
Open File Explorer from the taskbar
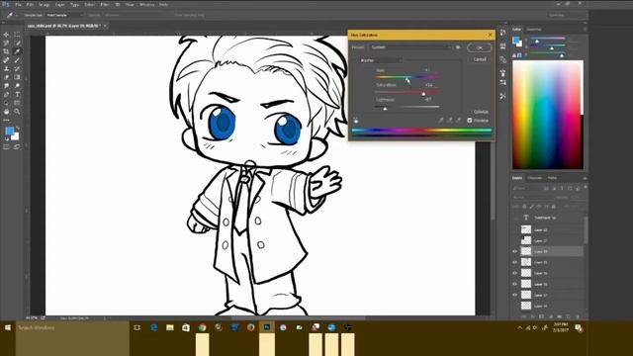pos(169,327)
